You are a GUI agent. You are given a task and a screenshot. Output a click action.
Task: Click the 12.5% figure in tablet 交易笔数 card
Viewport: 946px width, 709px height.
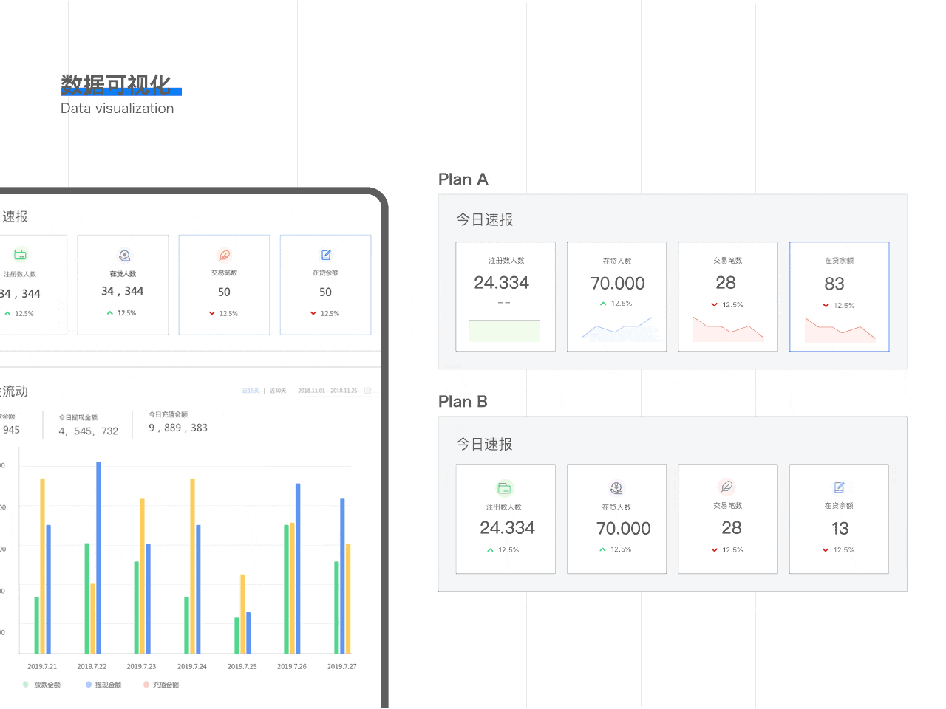pos(228,314)
